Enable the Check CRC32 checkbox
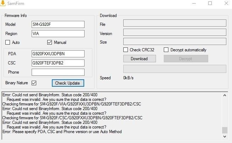 pyautogui.click(x=126, y=50)
